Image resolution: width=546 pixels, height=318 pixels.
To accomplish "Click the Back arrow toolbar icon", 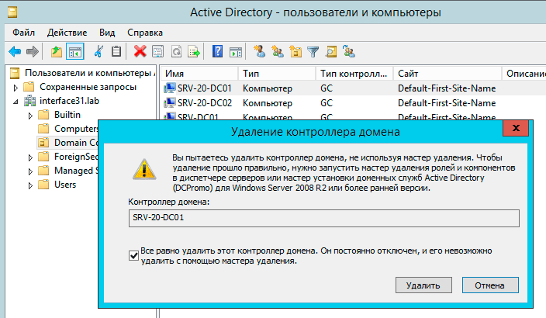I will [x=14, y=52].
